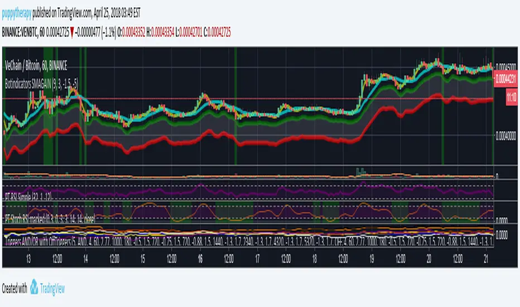Select the high value H:0.00043354

(161, 32)
